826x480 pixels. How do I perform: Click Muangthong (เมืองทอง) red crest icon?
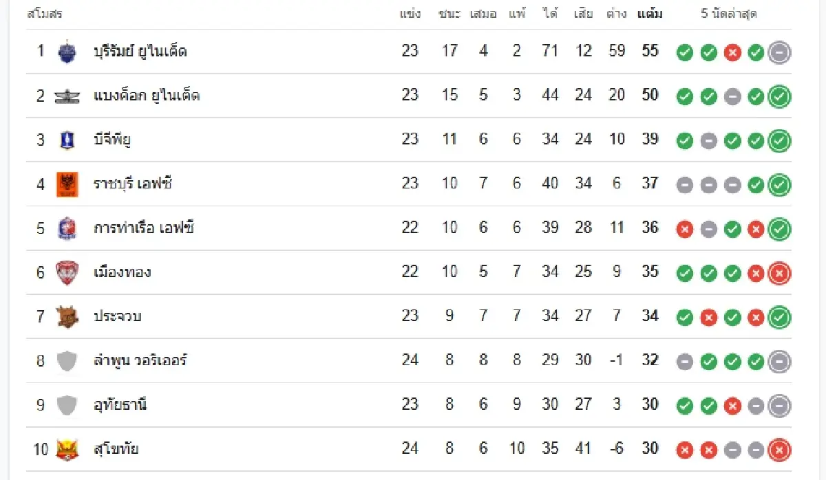pyautogui.click(x=67, y=272)
